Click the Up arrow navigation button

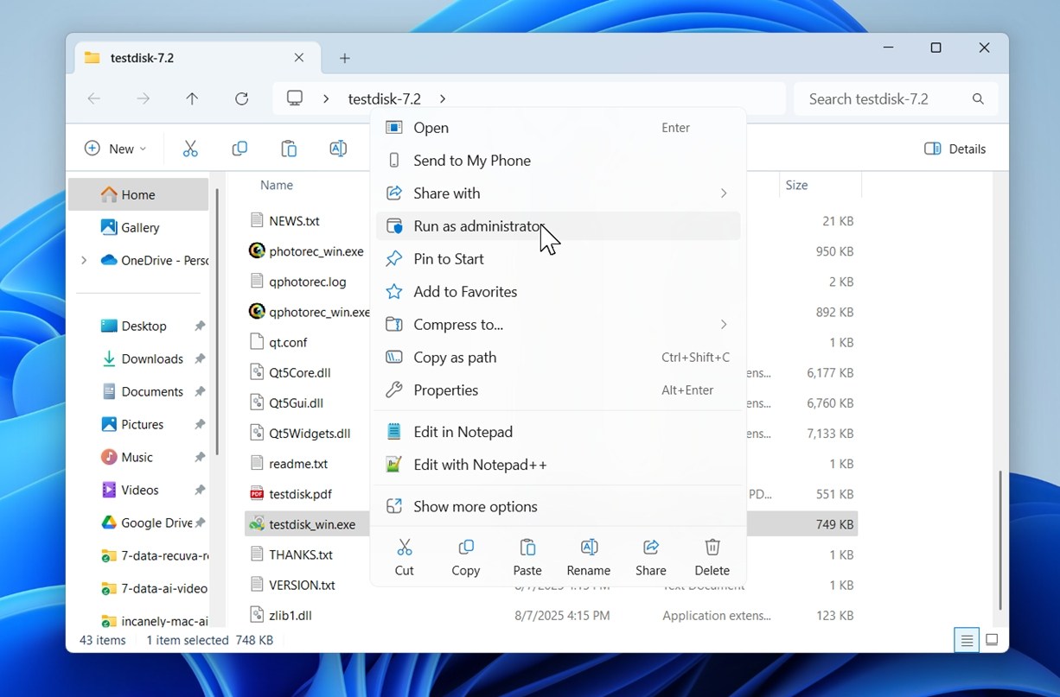pos(192,99)
